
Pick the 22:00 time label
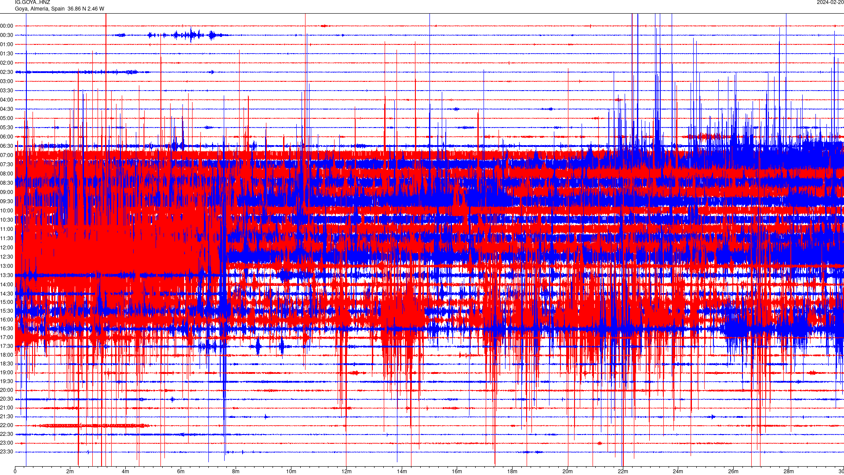(x=7, y=425)
